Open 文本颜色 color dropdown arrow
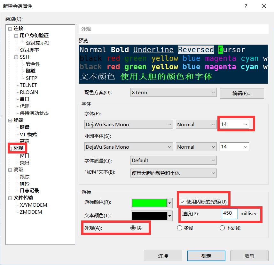The width and height of the screenshot is (274, 265). pos(170,216)
